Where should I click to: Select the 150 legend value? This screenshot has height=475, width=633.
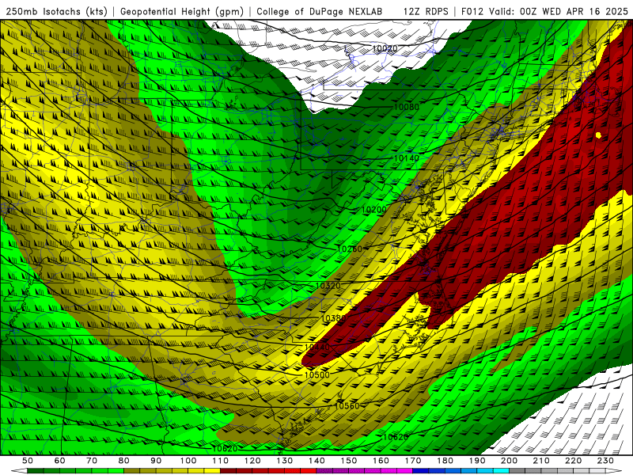coord(348,461)
